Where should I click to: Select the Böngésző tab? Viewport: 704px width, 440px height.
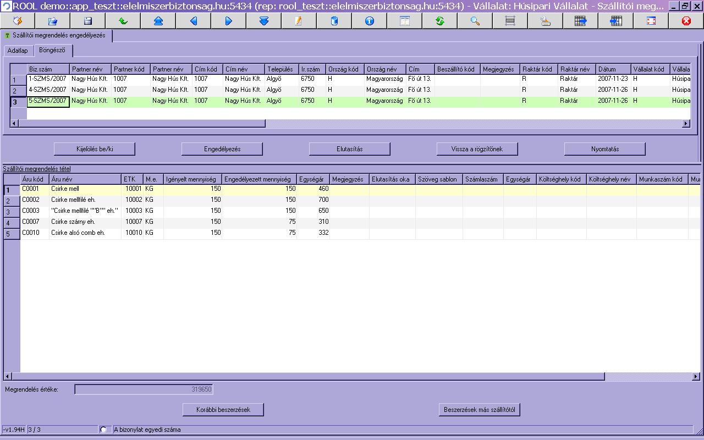[53, 50]
